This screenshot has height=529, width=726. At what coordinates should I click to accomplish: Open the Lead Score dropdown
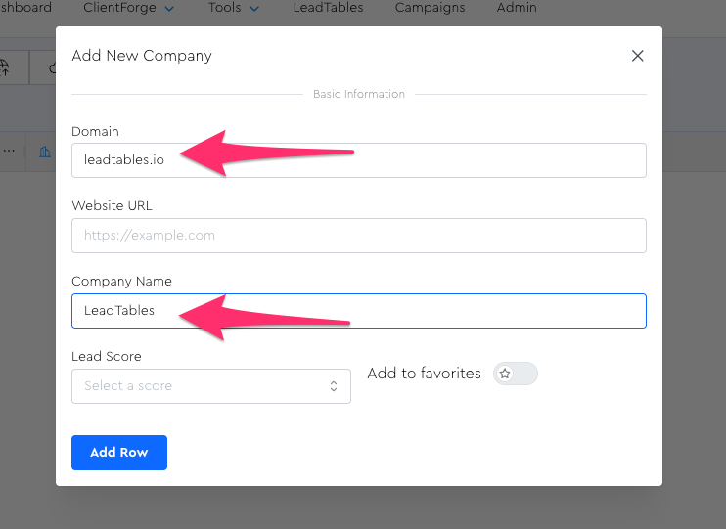coord(210,386)
